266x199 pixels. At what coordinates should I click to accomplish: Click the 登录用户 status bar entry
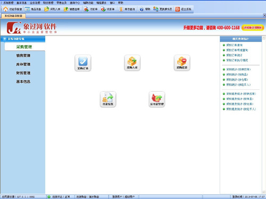123,197
